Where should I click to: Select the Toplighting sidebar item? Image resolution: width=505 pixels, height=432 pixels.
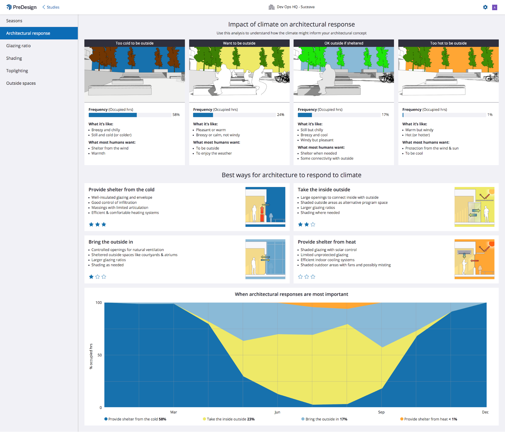[x=17, y=71]
